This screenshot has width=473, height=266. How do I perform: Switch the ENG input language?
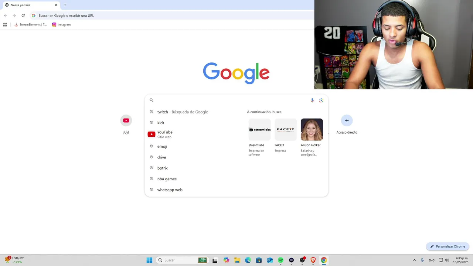coord(432,260)
